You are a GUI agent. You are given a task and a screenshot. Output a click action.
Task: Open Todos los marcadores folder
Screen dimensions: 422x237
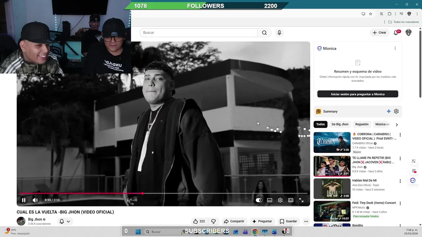pos(404,22)
